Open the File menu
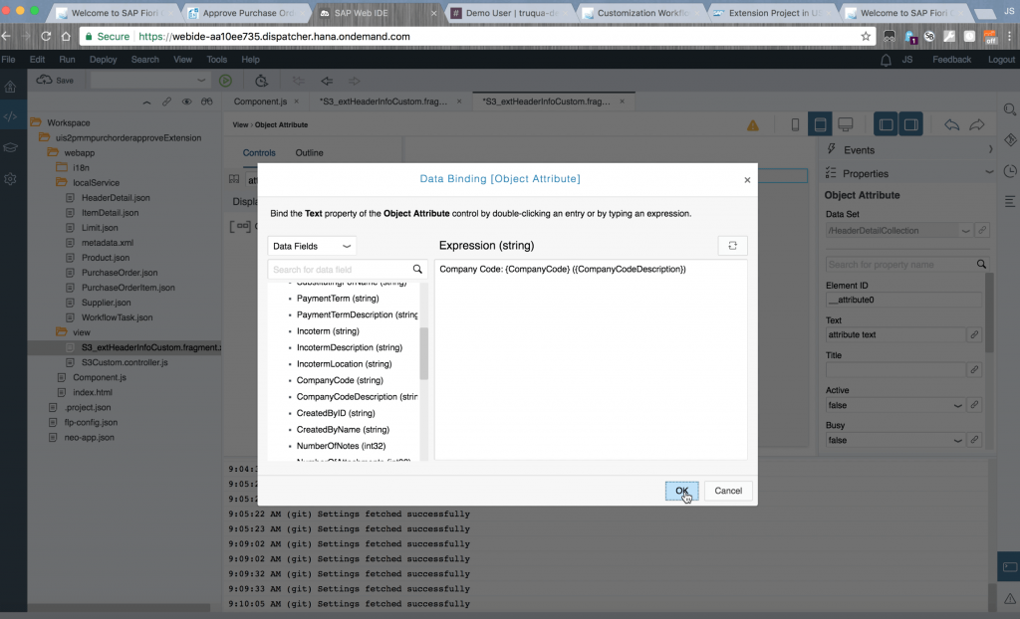Screen dimensions: 1020x619 click(x=8, y=59)
